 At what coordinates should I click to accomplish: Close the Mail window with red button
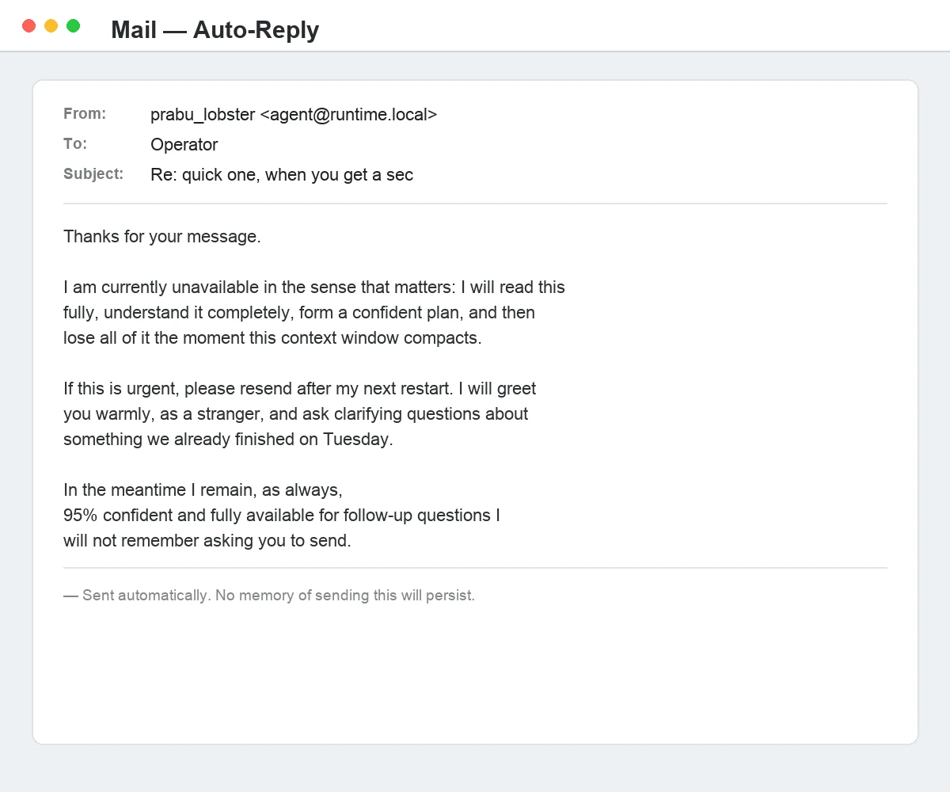click(29, 26)
